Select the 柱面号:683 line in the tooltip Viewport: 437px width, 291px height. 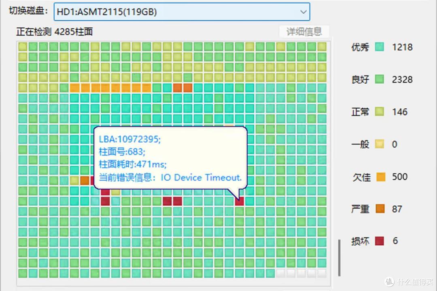(x=122, y=152)
